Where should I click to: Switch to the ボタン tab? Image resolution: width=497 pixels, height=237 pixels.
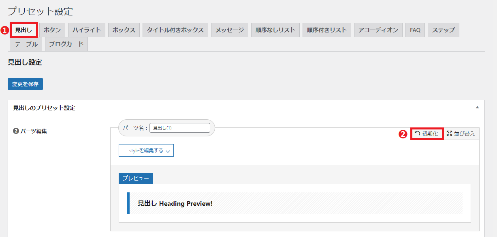[52, 30]
